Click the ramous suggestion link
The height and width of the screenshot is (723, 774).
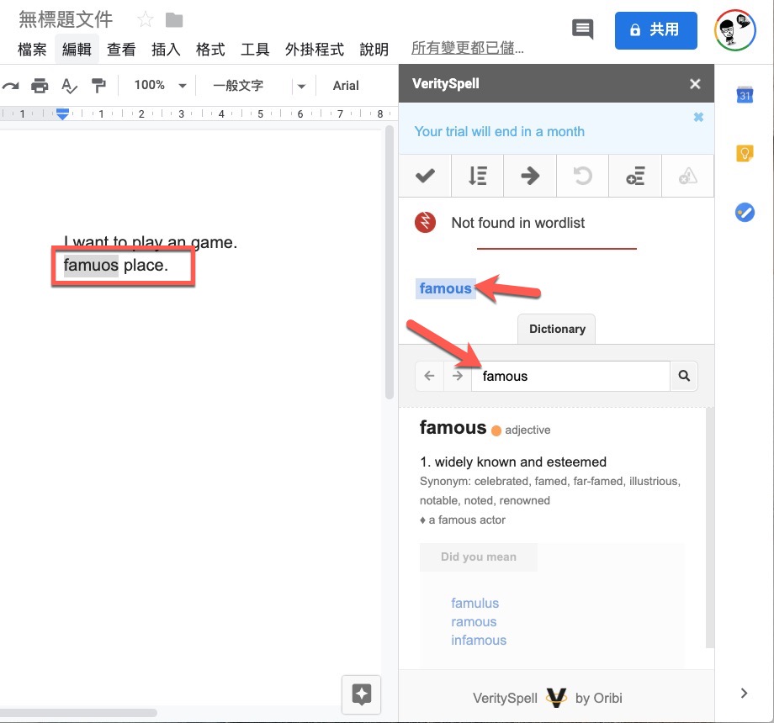click(x=474, y=622)
